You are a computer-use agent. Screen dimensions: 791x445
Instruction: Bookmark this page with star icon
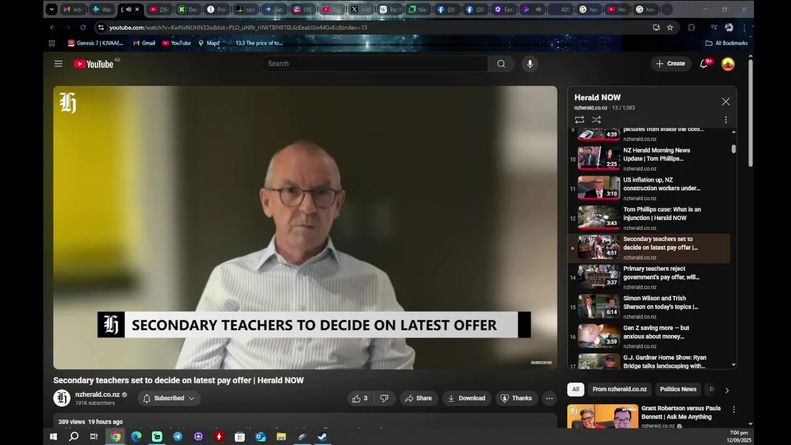(x=670, y=27)
